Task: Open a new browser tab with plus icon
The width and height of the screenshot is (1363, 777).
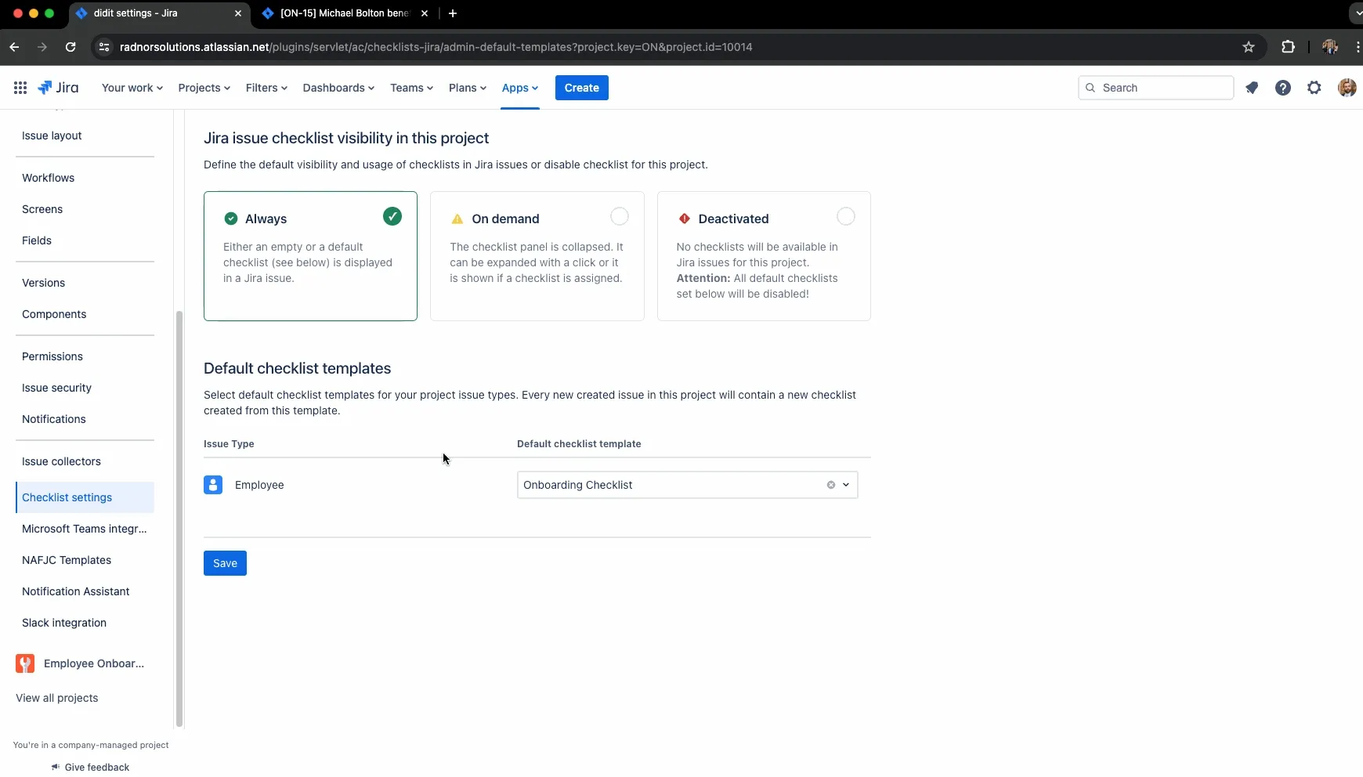Action: (453, 13)
